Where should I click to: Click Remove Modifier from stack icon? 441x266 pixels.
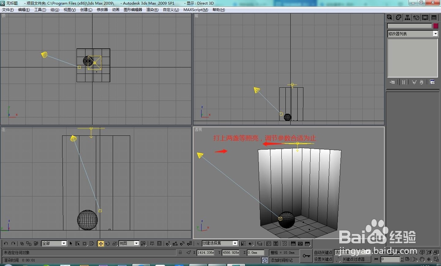click(x=422, y=82)
